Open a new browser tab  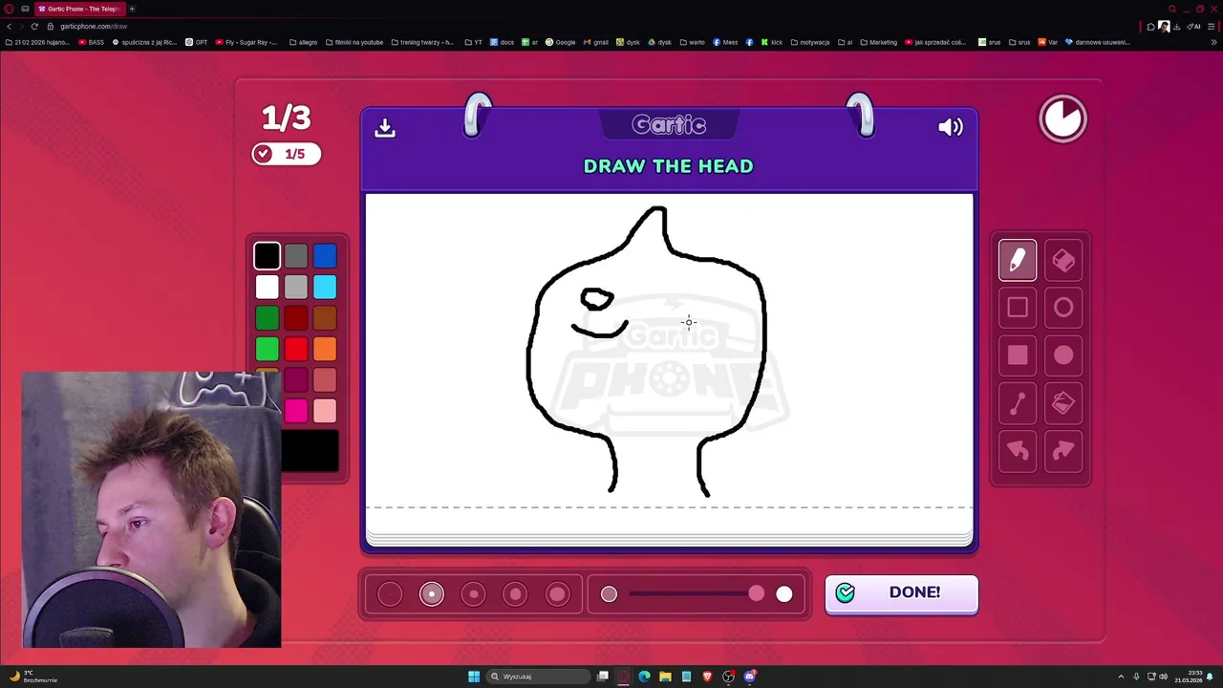point(132,9)
